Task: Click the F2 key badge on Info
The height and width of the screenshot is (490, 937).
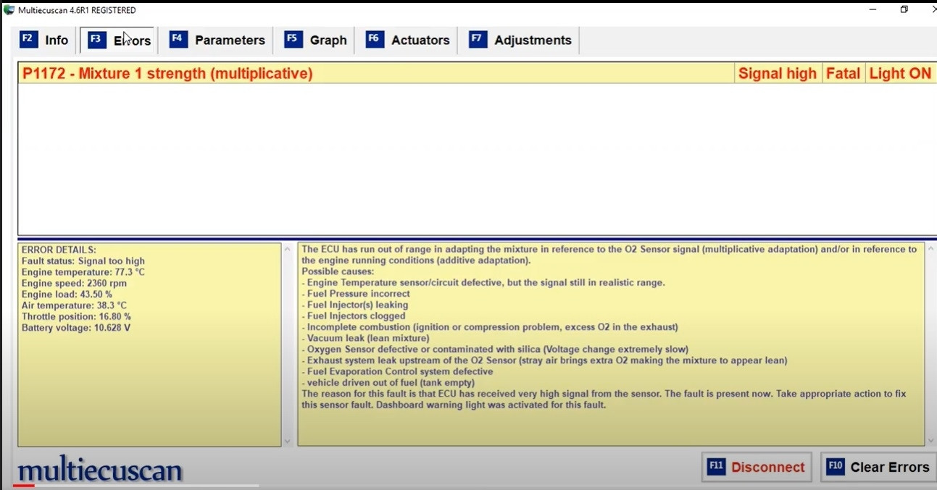Action: (28, 39)
